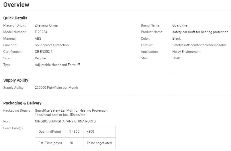Viewport: 231px width, 151px height.
Task: Click the Quantity(Pairs) table header cell
Action: point(50,132)
